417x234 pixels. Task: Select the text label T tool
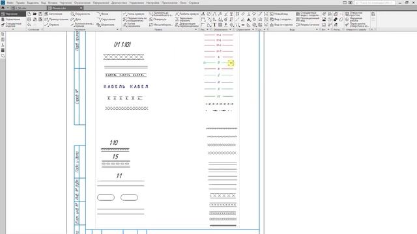(214, 25)
